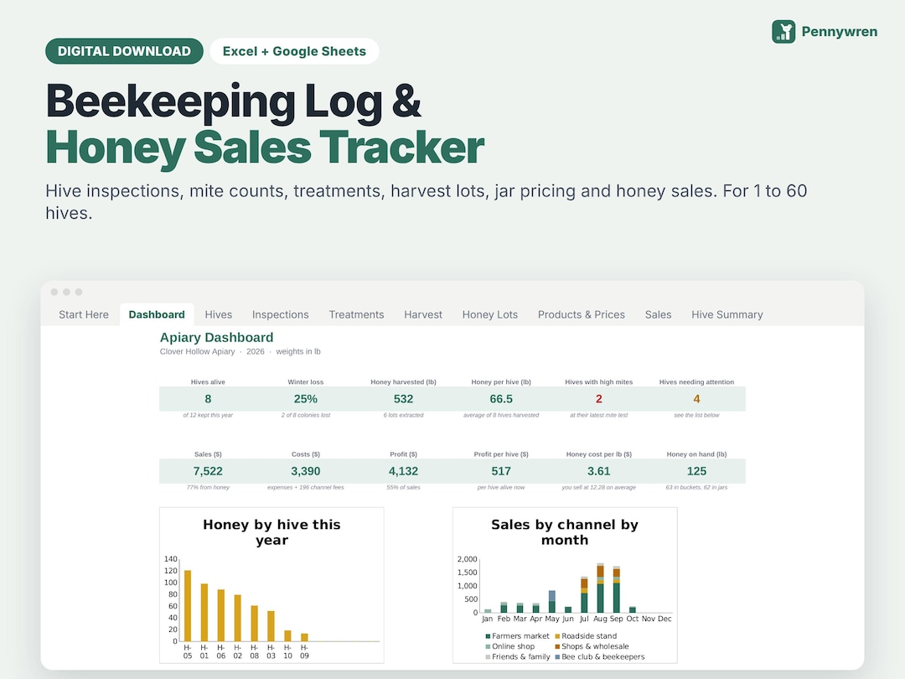This screenshot has height=679, width=905.
Task: Click the Hives alive value 8
Action: [x=208, y=399]
